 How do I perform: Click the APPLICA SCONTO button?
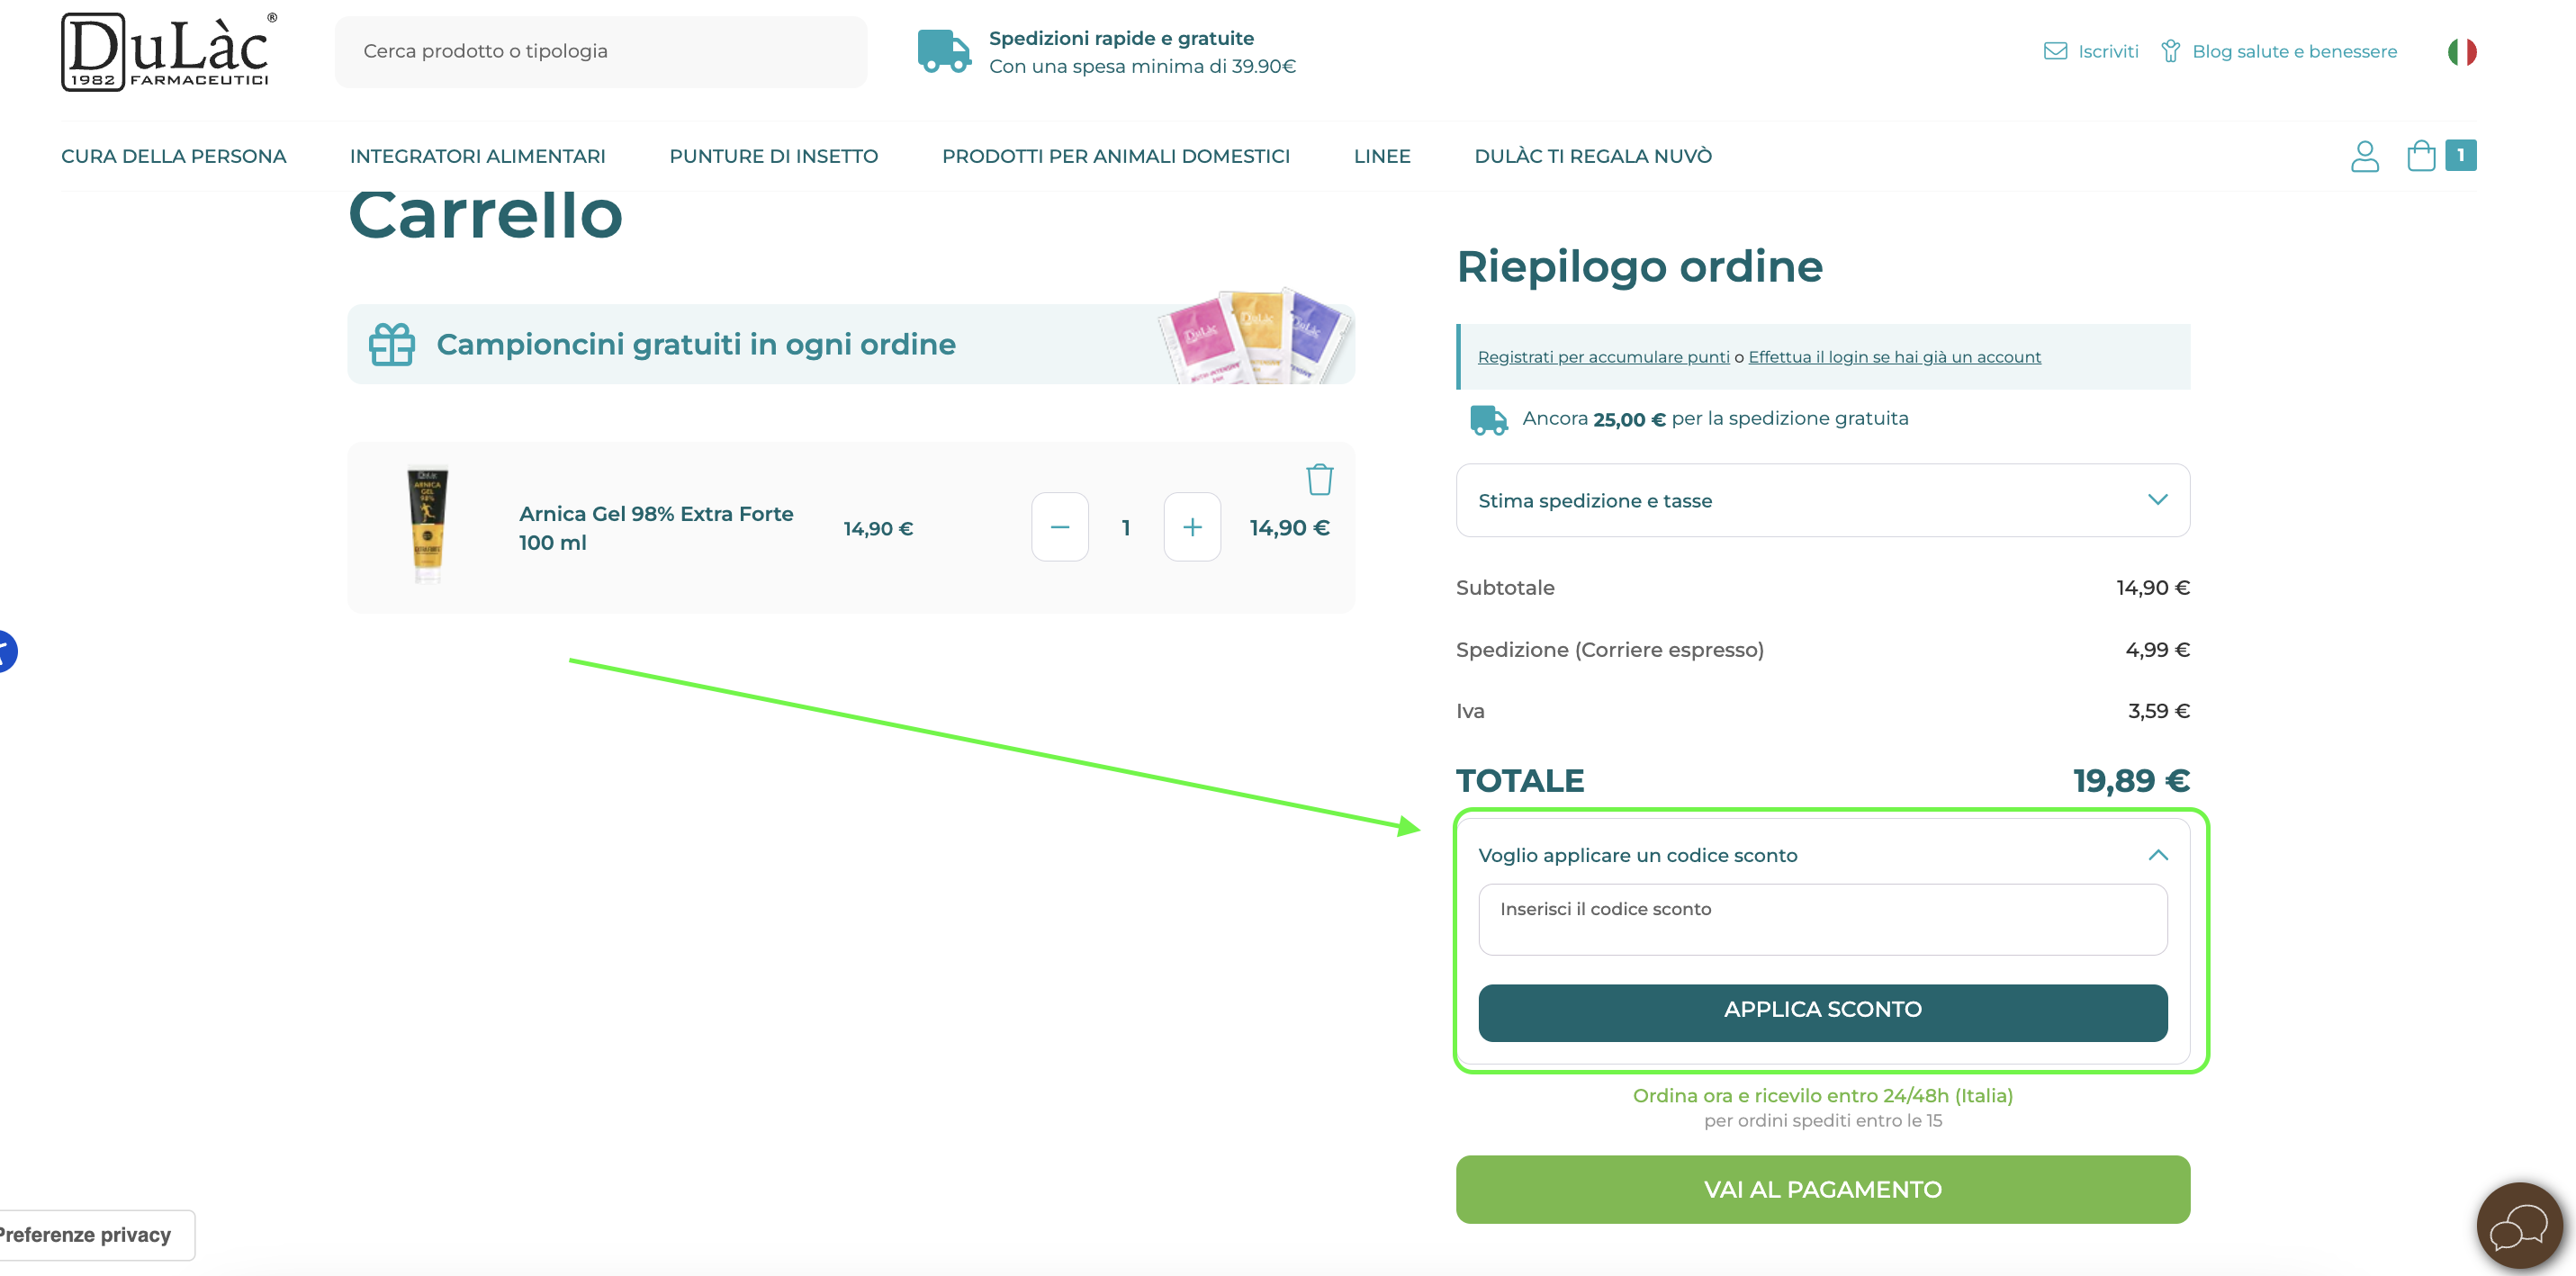[x=1822, y=1012]
